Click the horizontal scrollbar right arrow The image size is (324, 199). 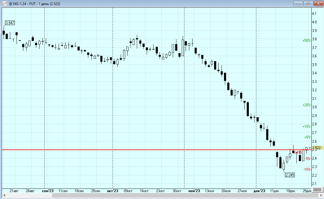(x=321, y=195)
